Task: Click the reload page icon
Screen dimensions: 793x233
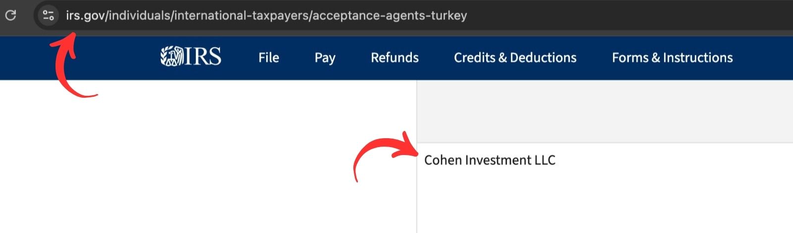Action: tap(10, 15)
